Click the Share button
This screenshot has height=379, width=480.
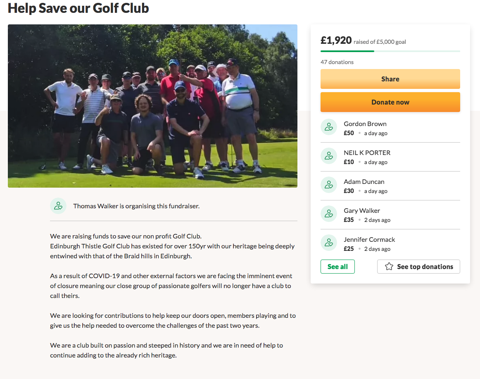[390, 79]
